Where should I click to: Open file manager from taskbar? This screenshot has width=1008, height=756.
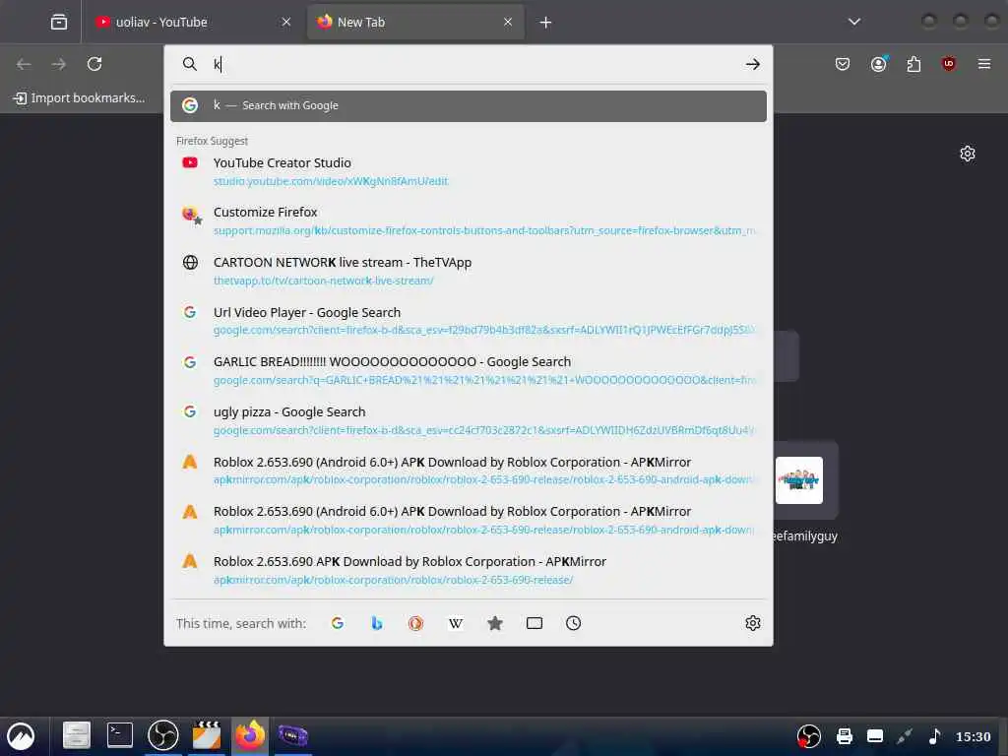coord(77,735)
